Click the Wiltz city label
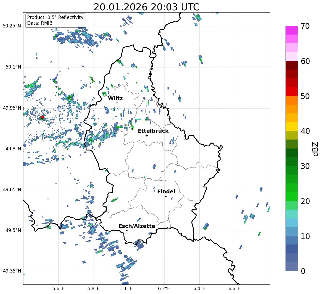The image size is (322, 294). pyautogui.click(x=115, y=98)
